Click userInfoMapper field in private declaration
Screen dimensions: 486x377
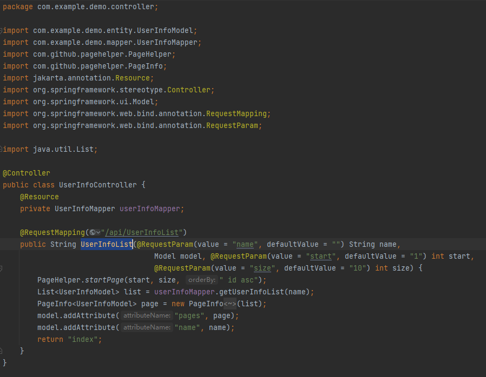pyautogui.click(x=150, y=209)
